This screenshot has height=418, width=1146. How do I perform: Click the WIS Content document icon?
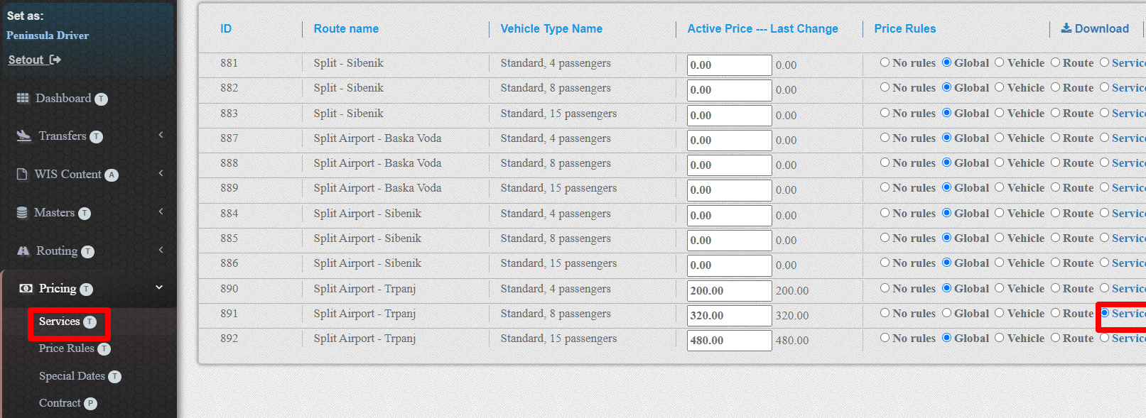(x=22, y=174)
